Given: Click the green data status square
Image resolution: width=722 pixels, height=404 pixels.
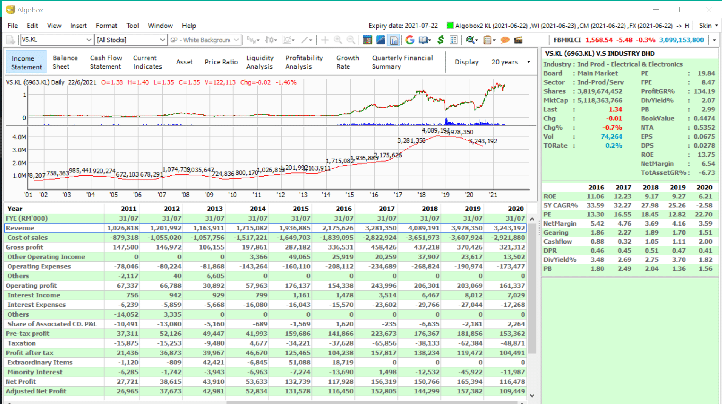Looking at the screenshot, I should (x=450, y=26).
